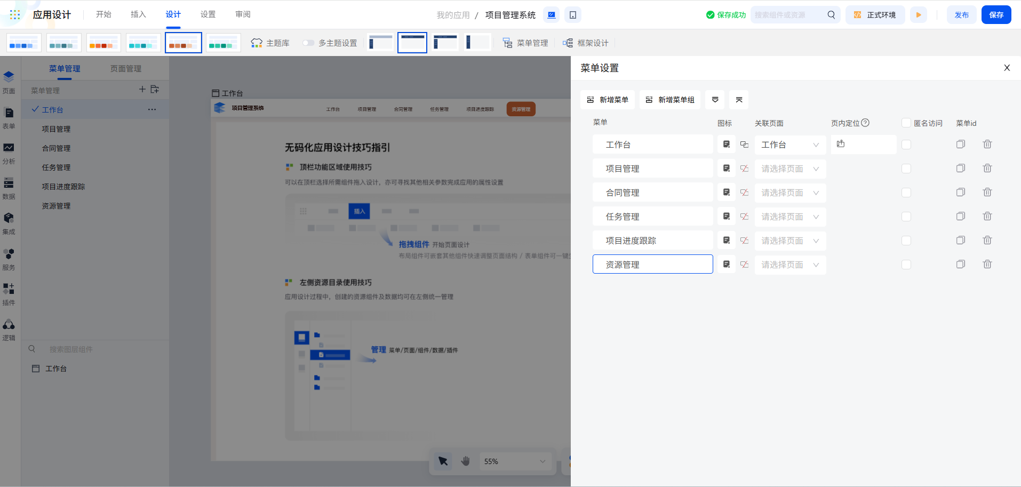Click the icon picker for 工作台 menu row
The height and width of the screenshot is (487, 1021).
pos(726,144)
